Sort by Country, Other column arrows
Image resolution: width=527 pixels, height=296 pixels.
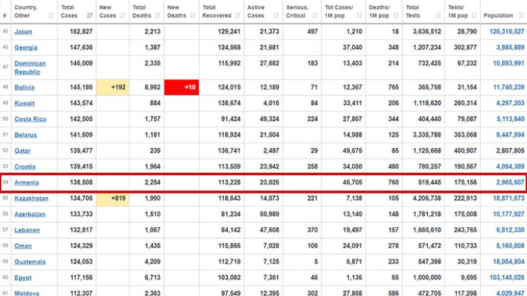(x=51, y=16)
